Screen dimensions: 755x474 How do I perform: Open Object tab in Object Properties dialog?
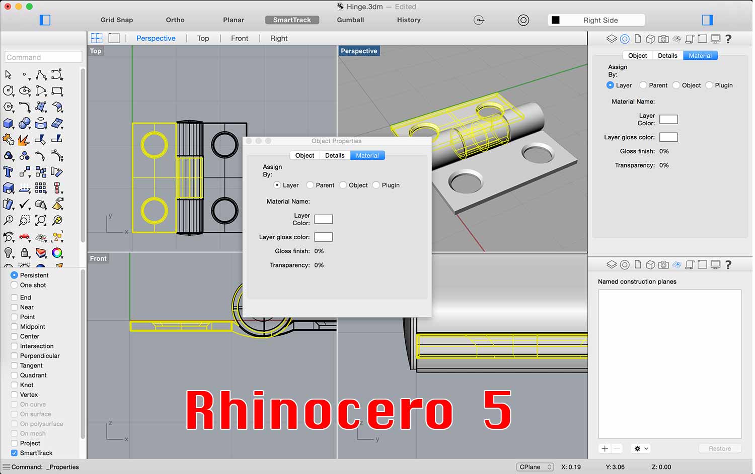pos(305,155)
